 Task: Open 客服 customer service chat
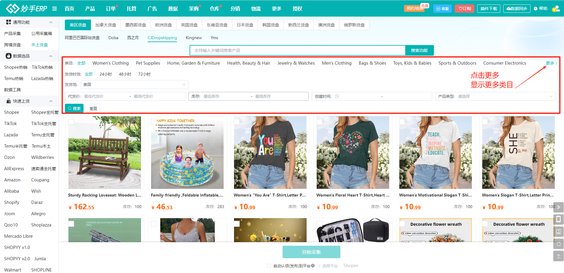pyautogui.click(x=443, y=9)
